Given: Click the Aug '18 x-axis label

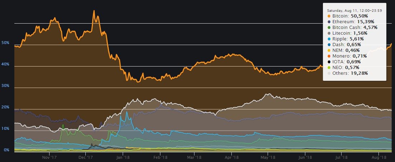Looking at the screenshot, I should click(379, 157).
